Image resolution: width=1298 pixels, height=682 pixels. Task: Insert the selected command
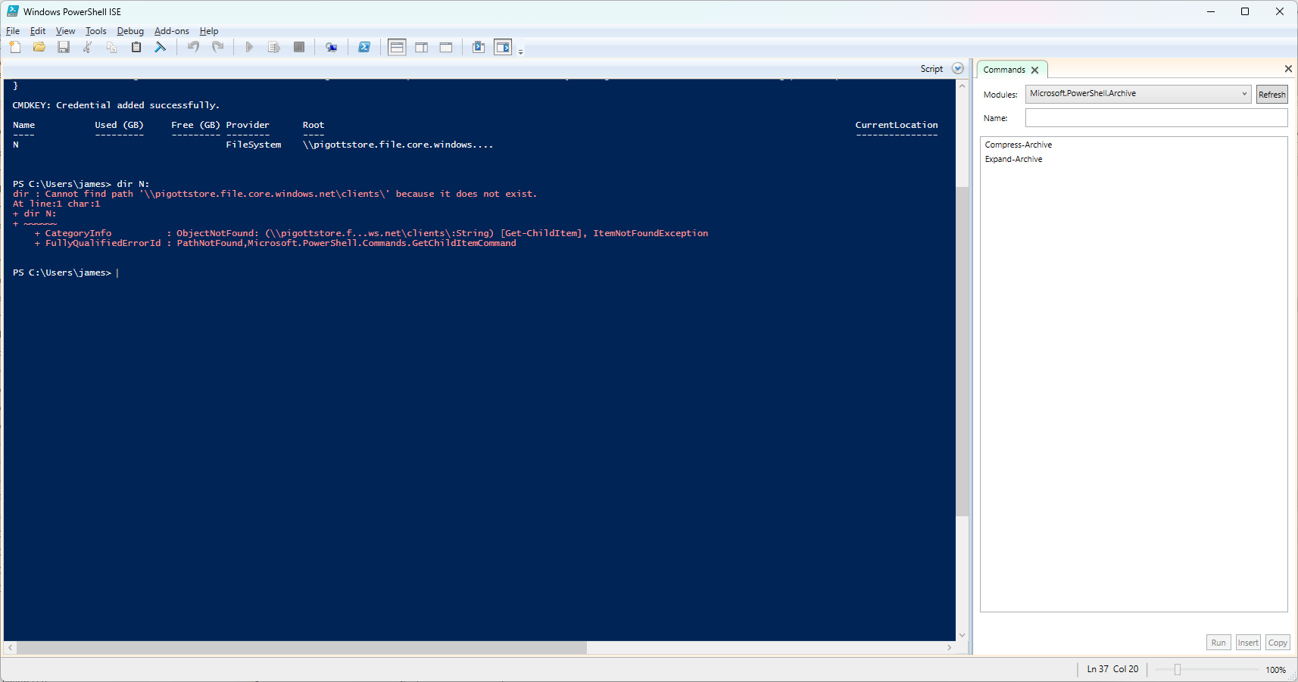point(1247,642)
